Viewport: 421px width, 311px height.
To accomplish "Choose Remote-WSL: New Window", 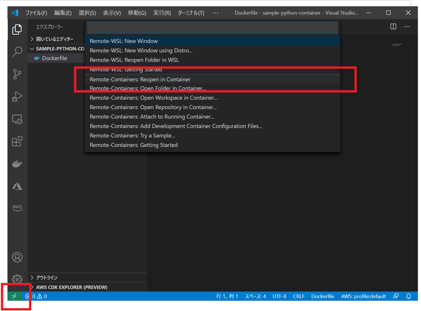I will [x=212, y=41].
